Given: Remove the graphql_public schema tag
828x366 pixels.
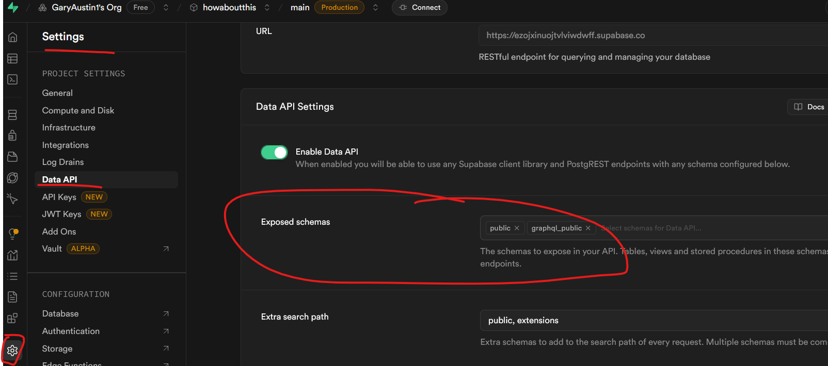Looking at the screenshot, I should [588, 228].
